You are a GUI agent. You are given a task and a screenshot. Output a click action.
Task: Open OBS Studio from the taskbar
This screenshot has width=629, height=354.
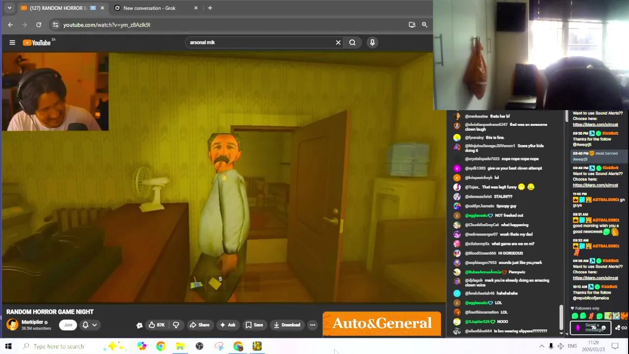tap(200, 346)
